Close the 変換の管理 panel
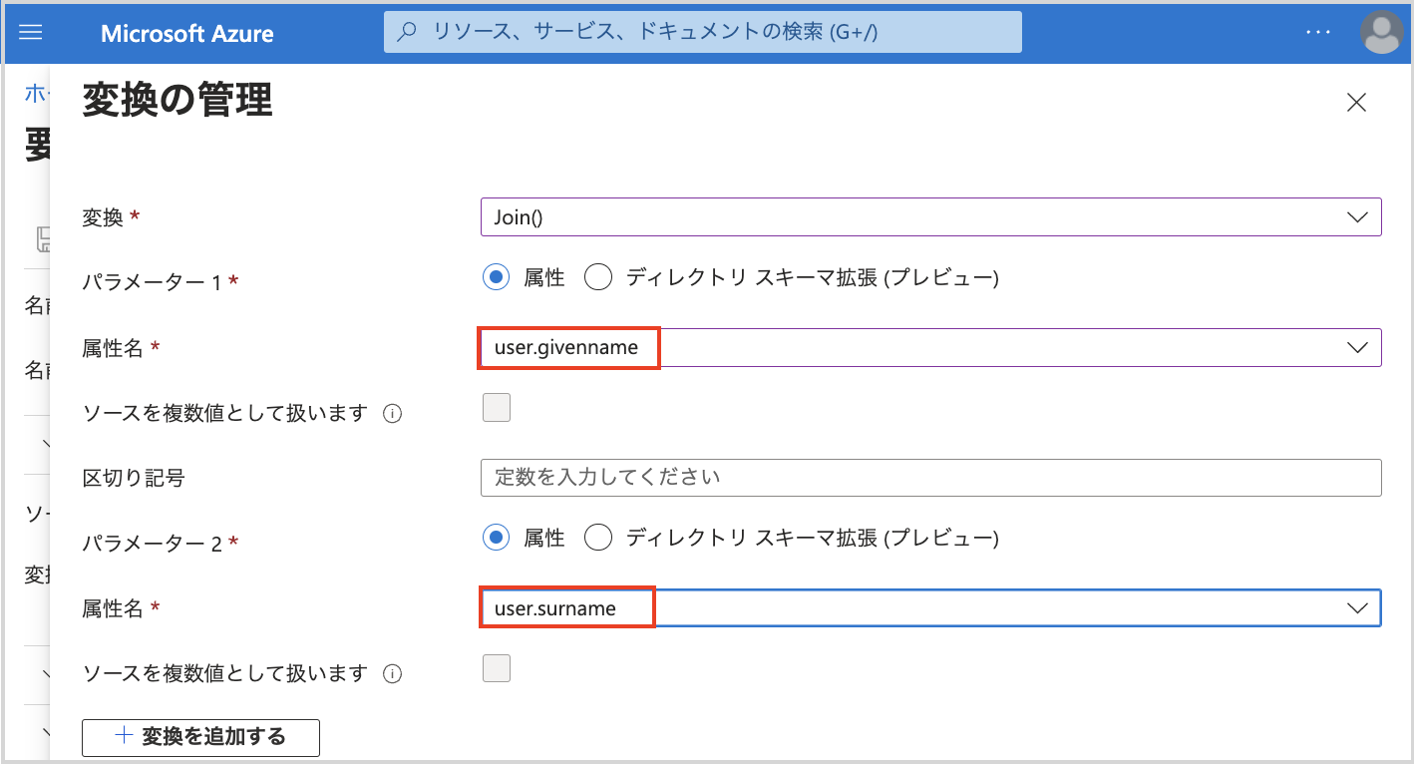Image resolution: width=1414 pixels, height=764 pixels. coord(1356,102)
